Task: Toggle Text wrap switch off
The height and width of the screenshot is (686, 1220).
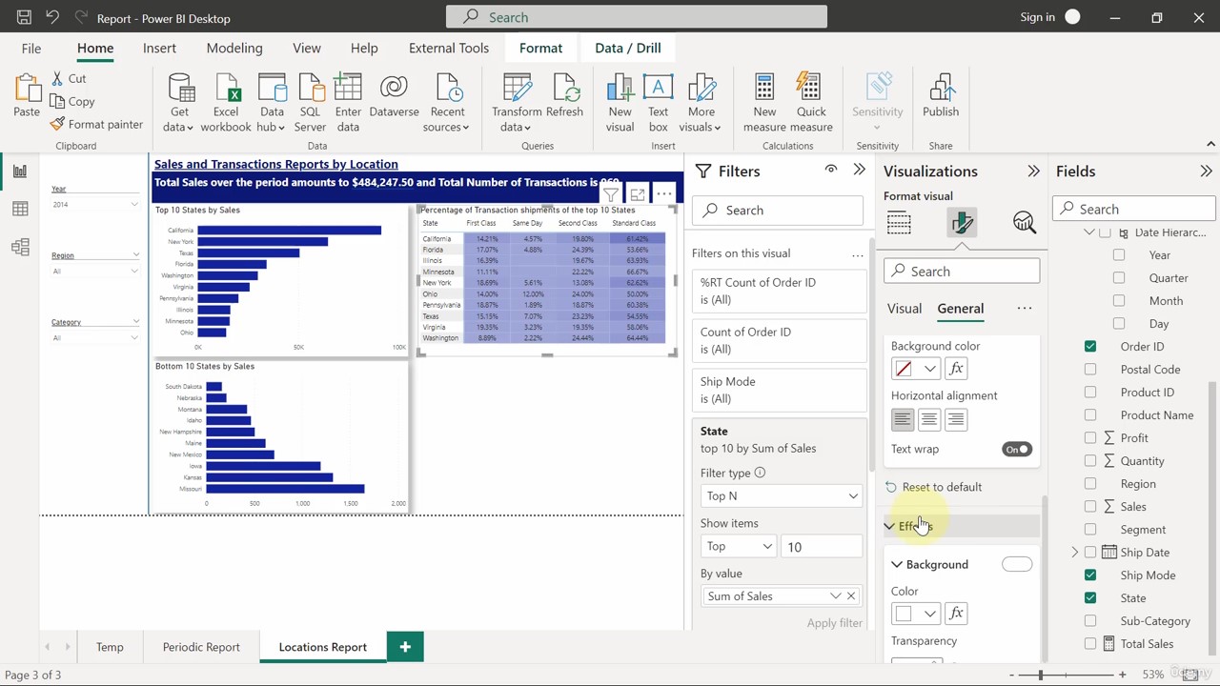Action: tap(1017, 449)
